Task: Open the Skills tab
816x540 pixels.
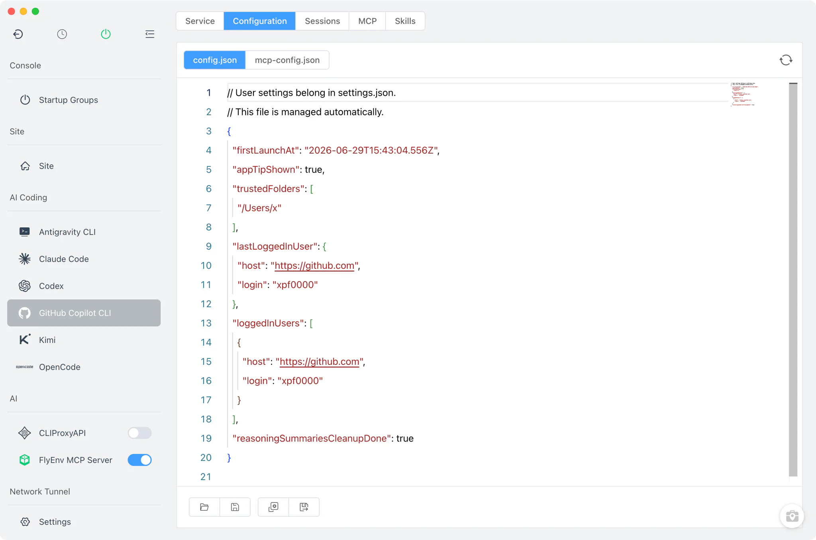Action: (x=405, y=21)
